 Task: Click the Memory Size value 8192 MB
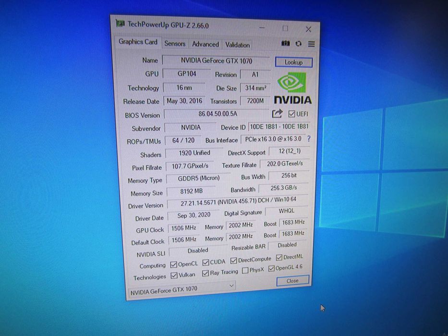[191, 191]
